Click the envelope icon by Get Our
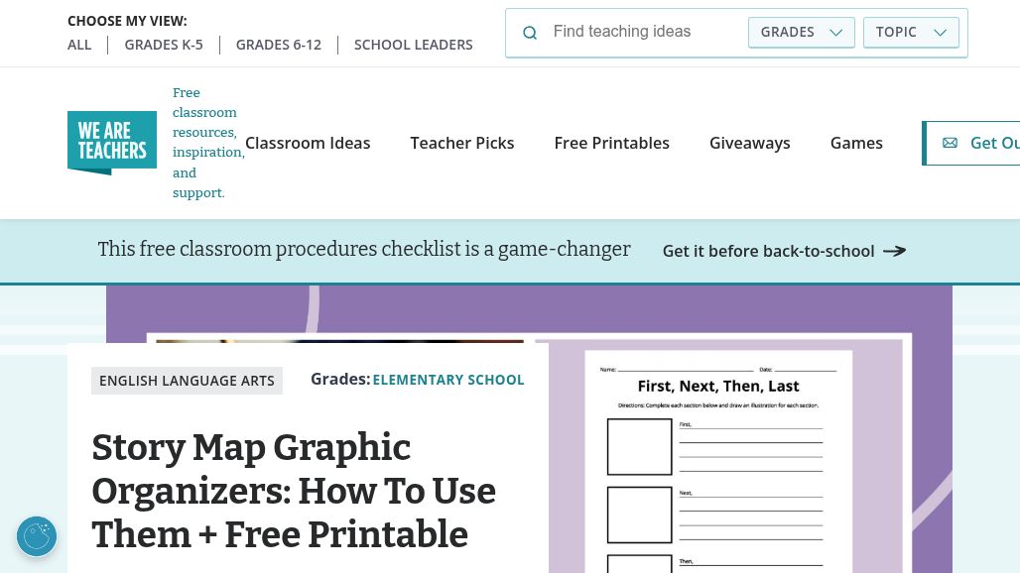1020x573 pixels. tap(950, 143)
